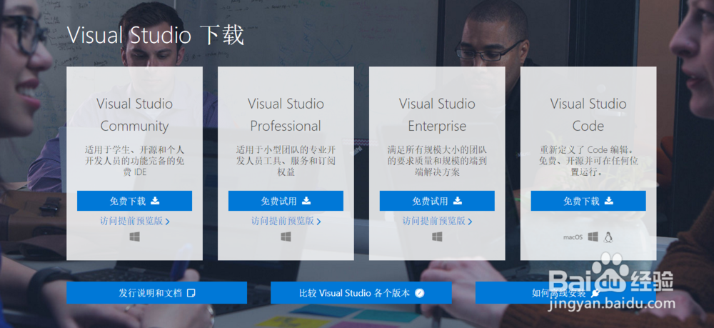714x328 pixels.
Task: Click Visual Studio Code card title
Action: point(588,115)
